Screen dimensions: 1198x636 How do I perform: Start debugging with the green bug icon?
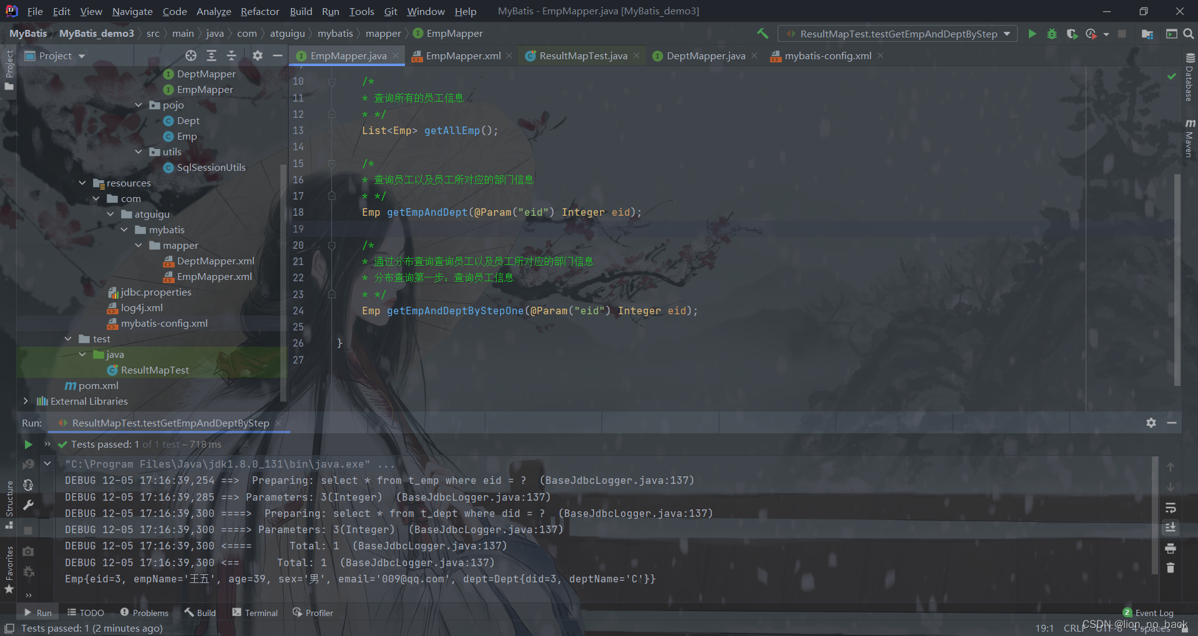1052,34
